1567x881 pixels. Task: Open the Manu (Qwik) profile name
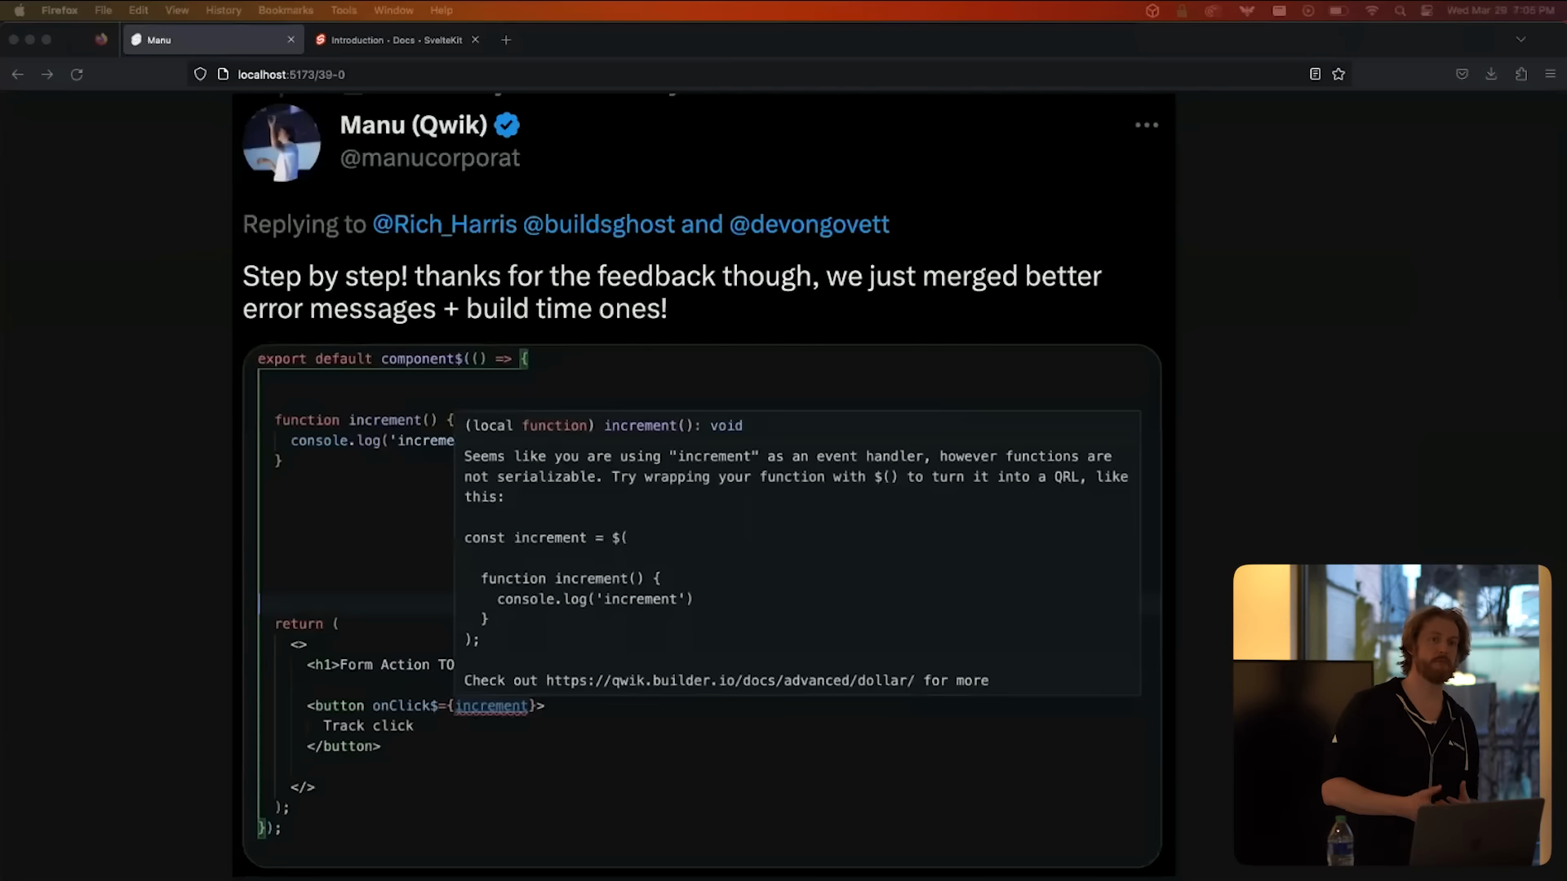(413, 125)
